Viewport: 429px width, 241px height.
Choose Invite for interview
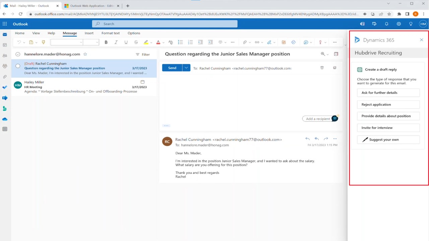pos(388,128)
